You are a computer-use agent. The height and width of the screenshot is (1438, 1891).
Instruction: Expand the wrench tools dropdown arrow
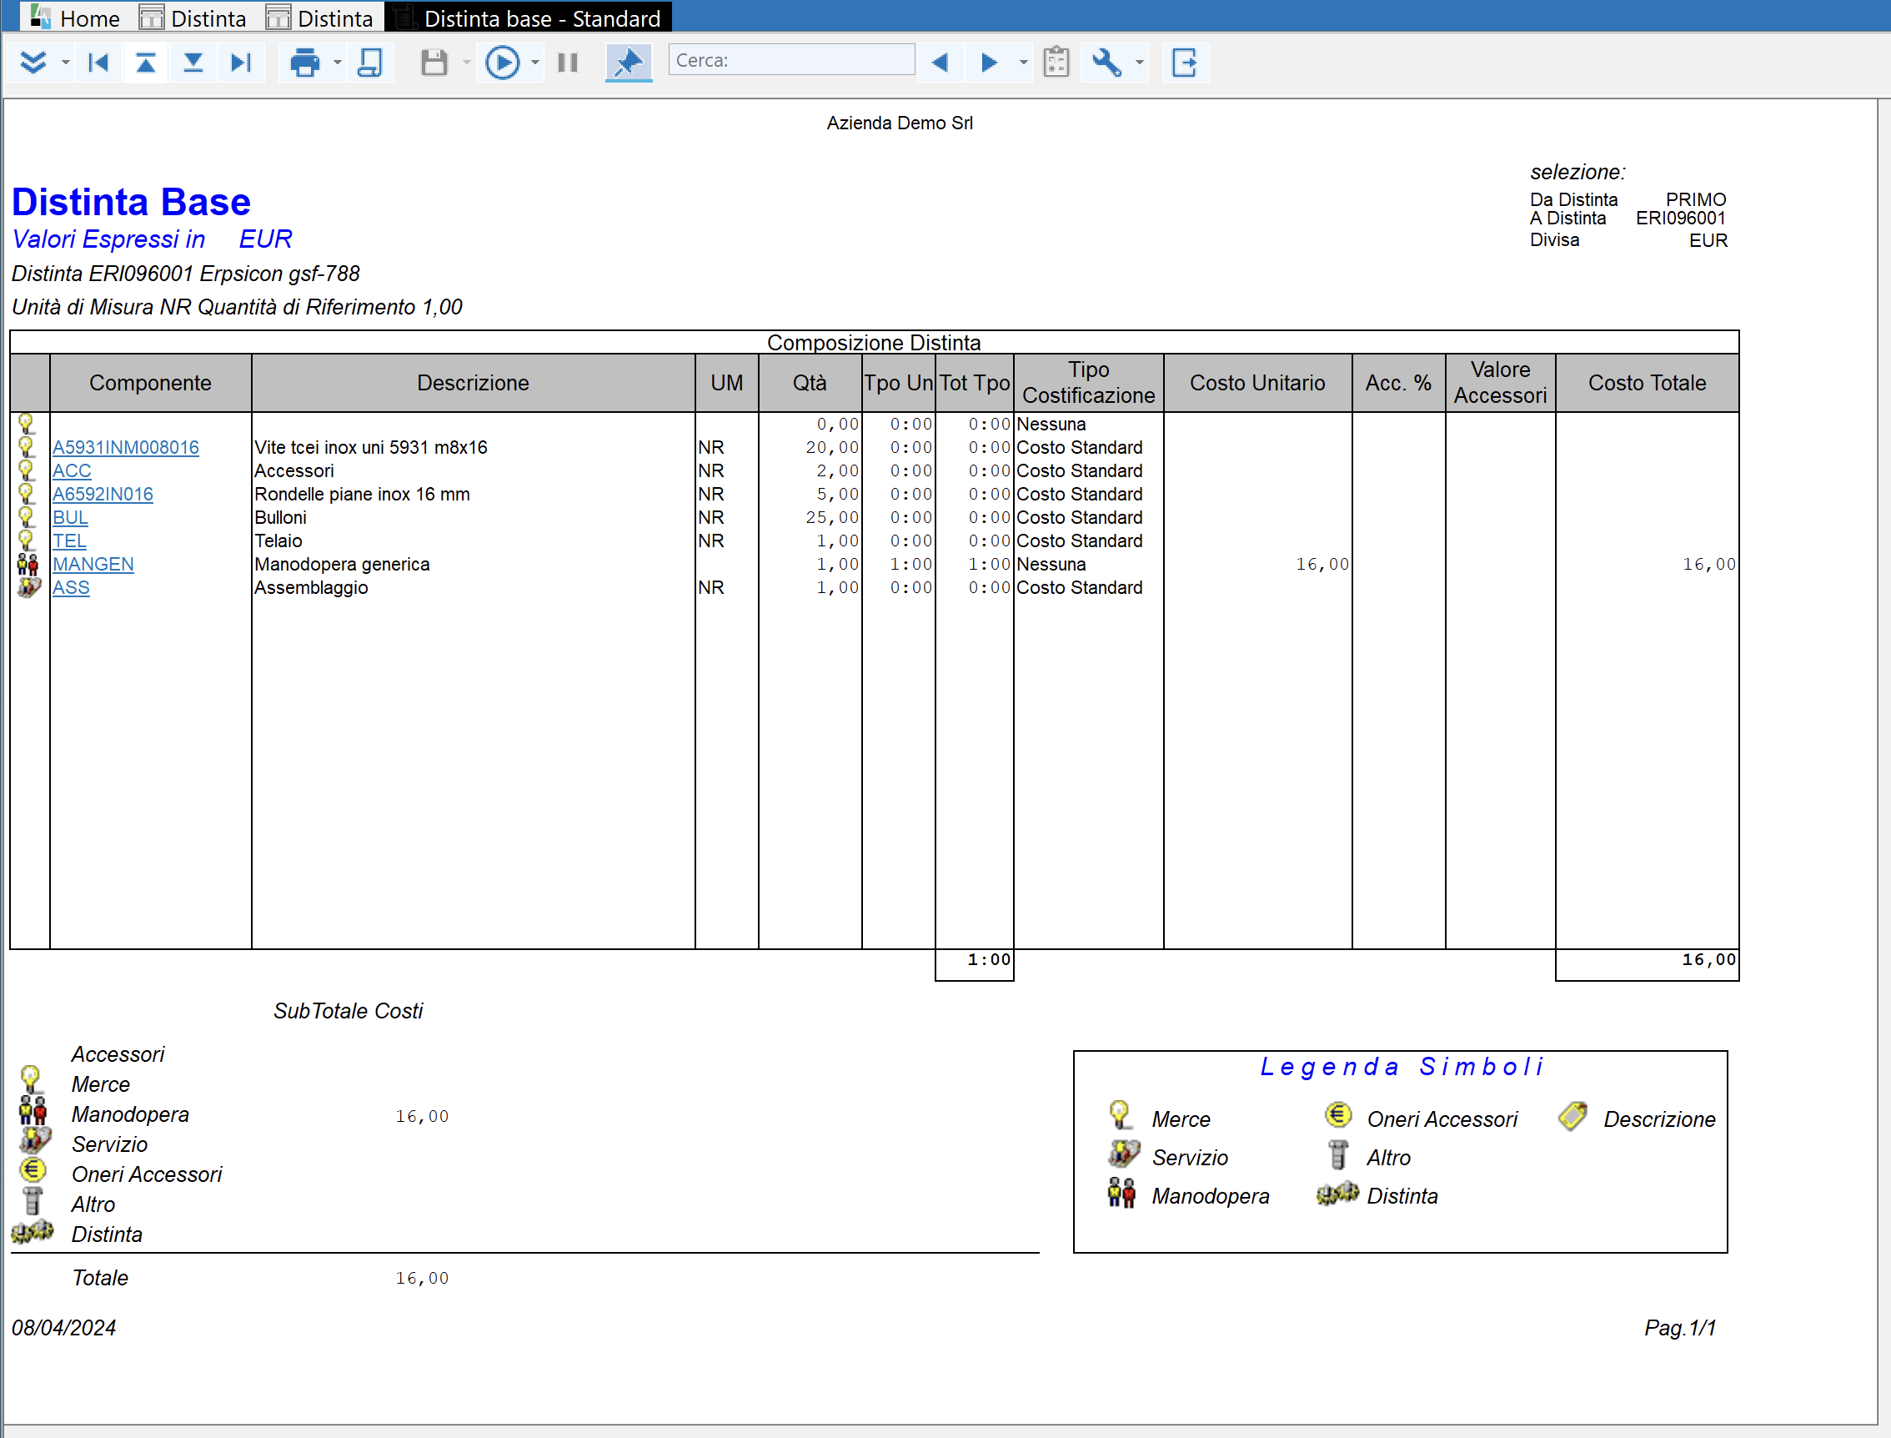pyautogui.click(x=1139, y=63)
